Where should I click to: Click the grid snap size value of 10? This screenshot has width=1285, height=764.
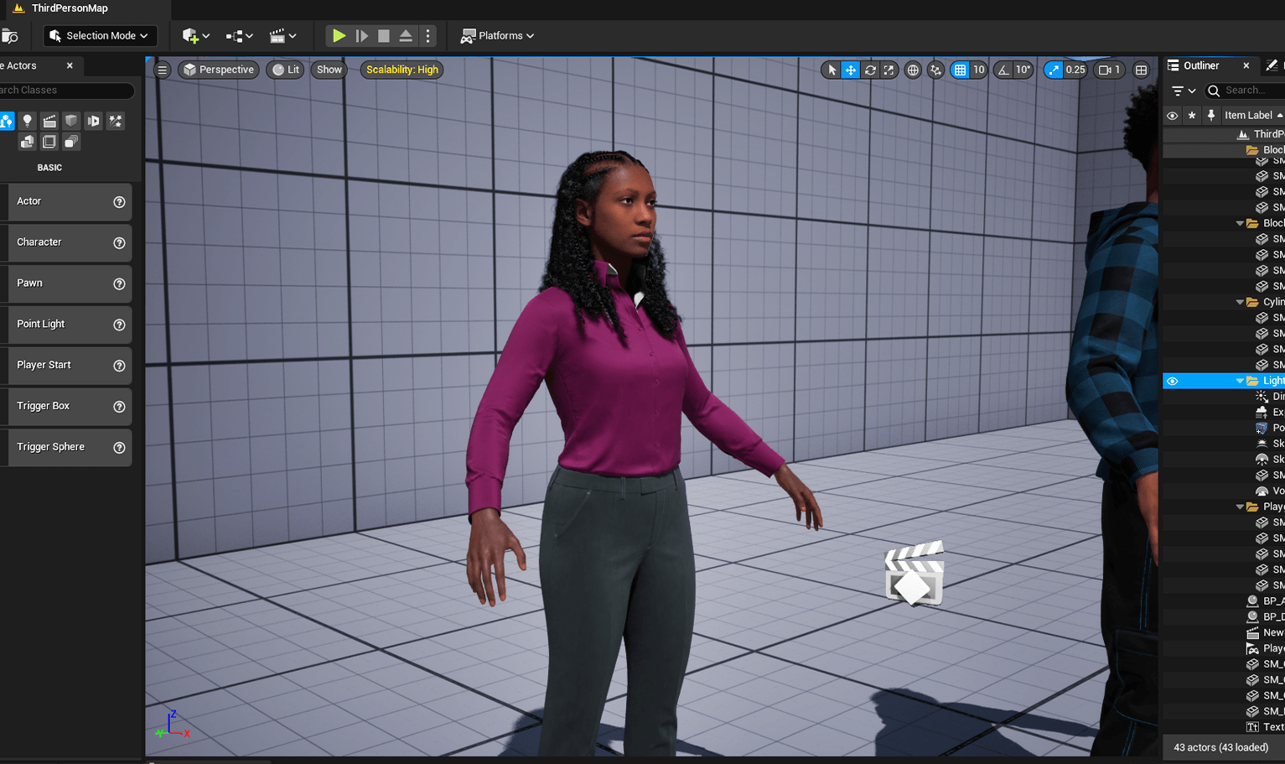[979, 70]
